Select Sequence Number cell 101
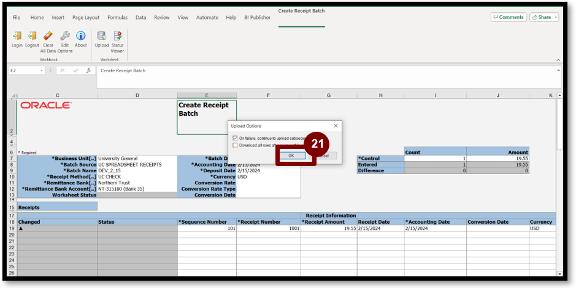The height and width of the screenshot is (288, 576). tap(207, 228)
